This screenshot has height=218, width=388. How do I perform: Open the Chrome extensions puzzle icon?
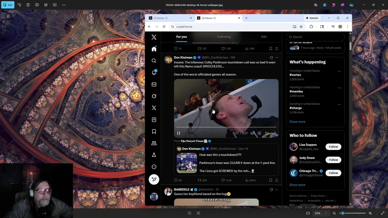click(x=311, y=27)
